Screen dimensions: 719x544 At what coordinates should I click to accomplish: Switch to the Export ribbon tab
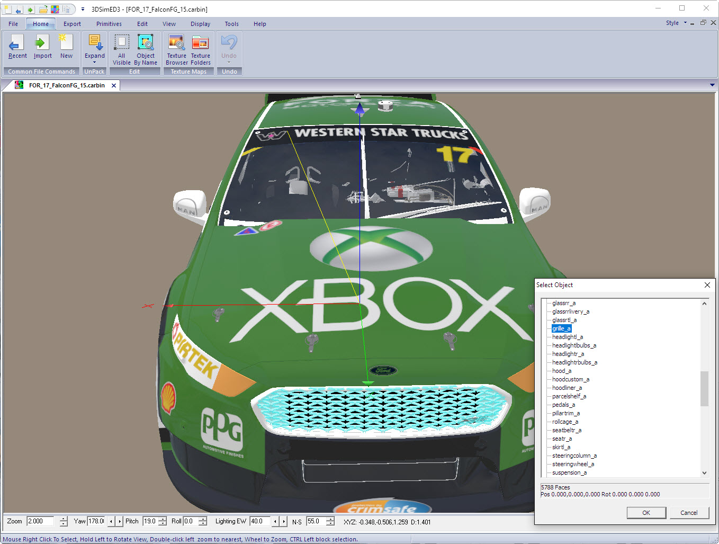pyautogui.click(x=72, y=24)
